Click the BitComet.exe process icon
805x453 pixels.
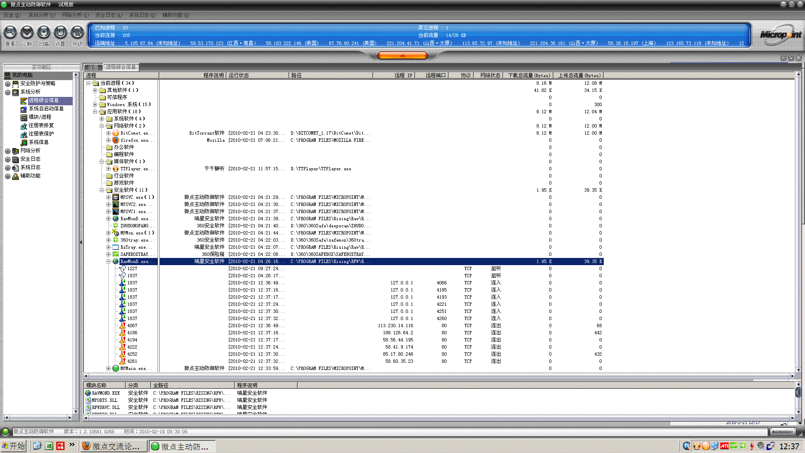coord(116,133)
